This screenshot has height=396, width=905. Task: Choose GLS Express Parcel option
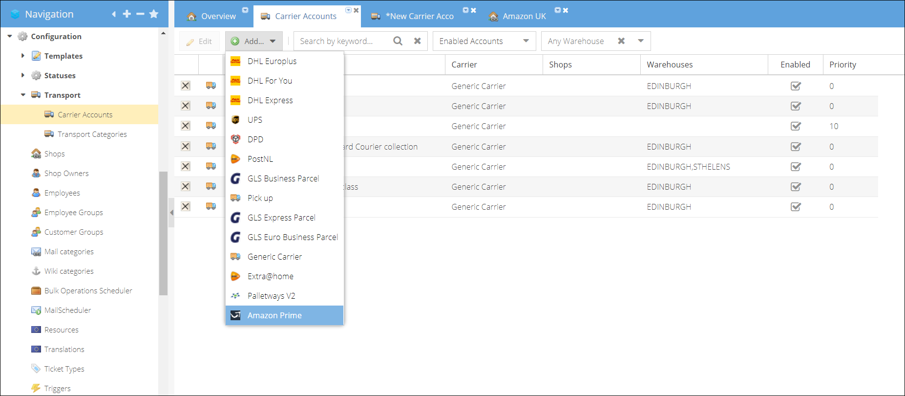tap(284, 218)
